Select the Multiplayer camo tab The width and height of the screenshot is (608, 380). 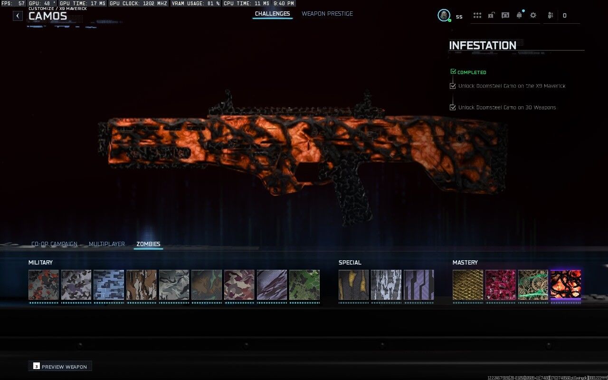107,244
